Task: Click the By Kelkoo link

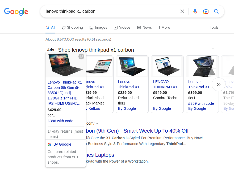Action: (93, 108)
